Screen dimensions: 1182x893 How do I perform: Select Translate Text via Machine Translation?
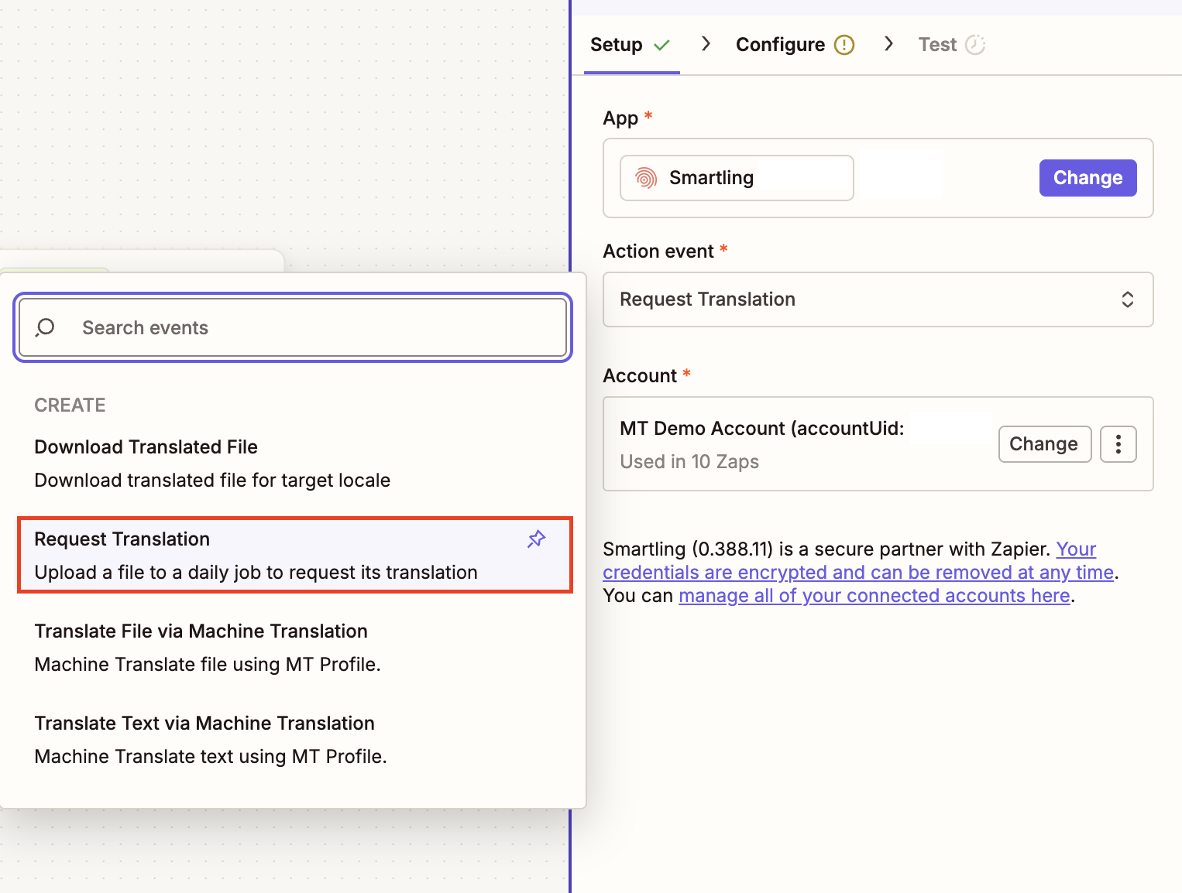point(204,723)
